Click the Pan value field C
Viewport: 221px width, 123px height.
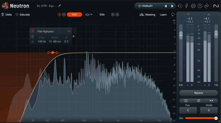tap(188, 110)
